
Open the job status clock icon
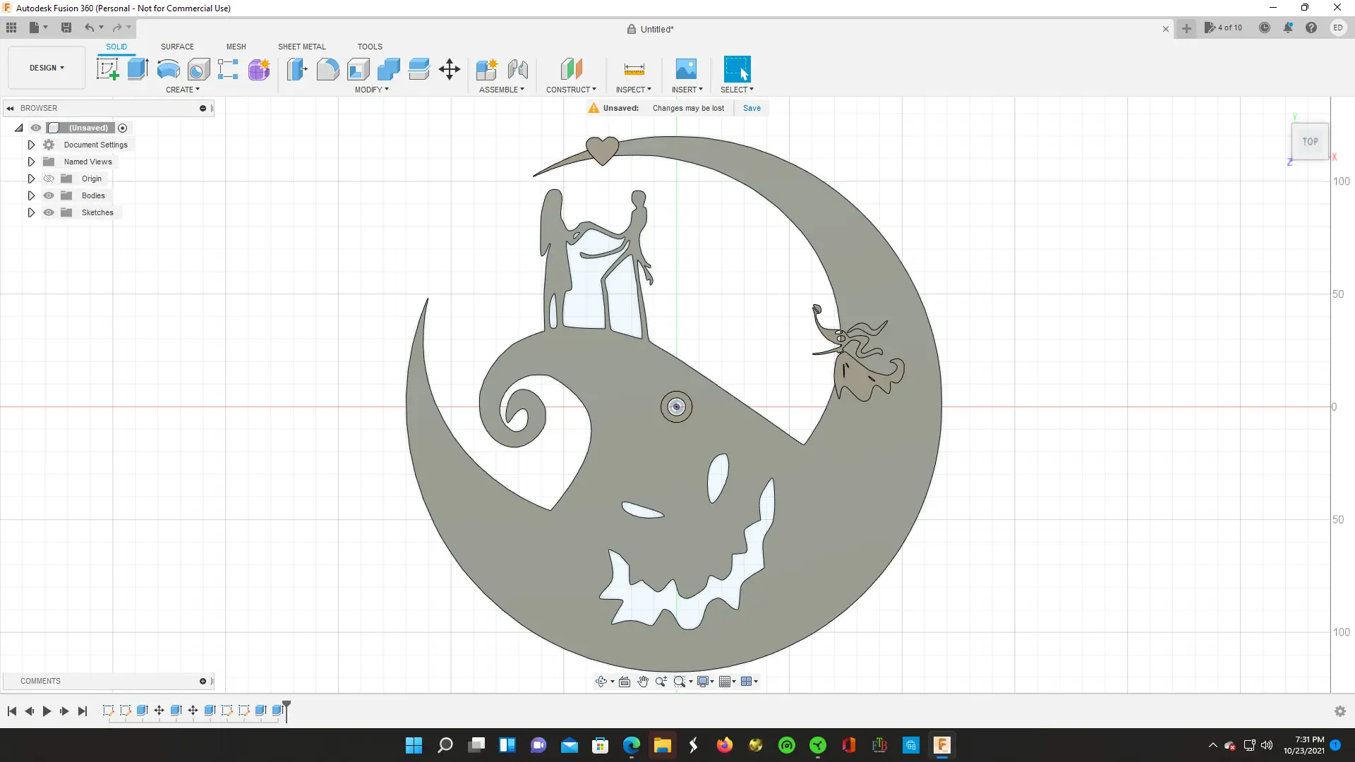tap(1265, 28)
